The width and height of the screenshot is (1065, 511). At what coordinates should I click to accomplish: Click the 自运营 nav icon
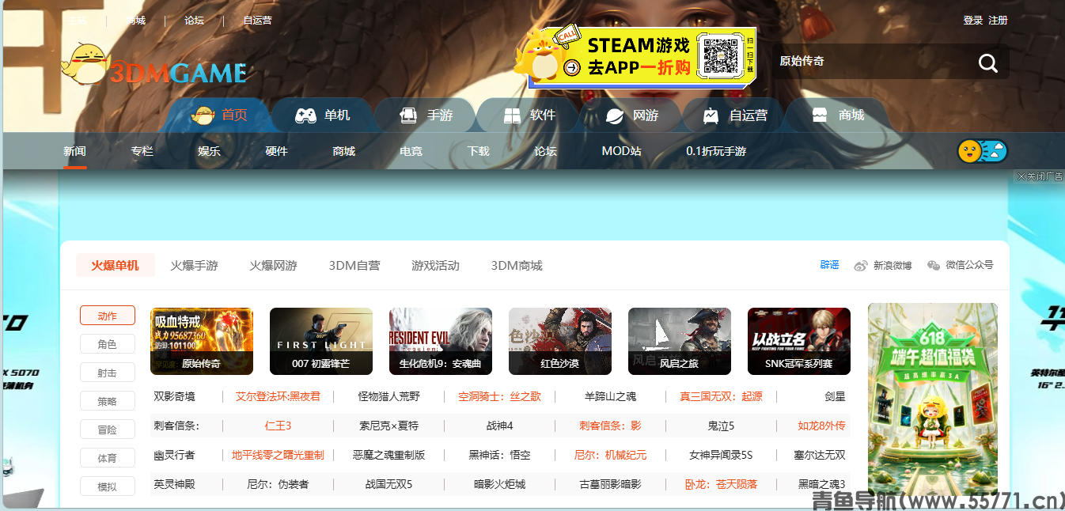pos(711,115)
